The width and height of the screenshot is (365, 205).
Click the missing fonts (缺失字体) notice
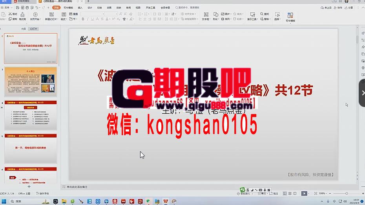43,193
